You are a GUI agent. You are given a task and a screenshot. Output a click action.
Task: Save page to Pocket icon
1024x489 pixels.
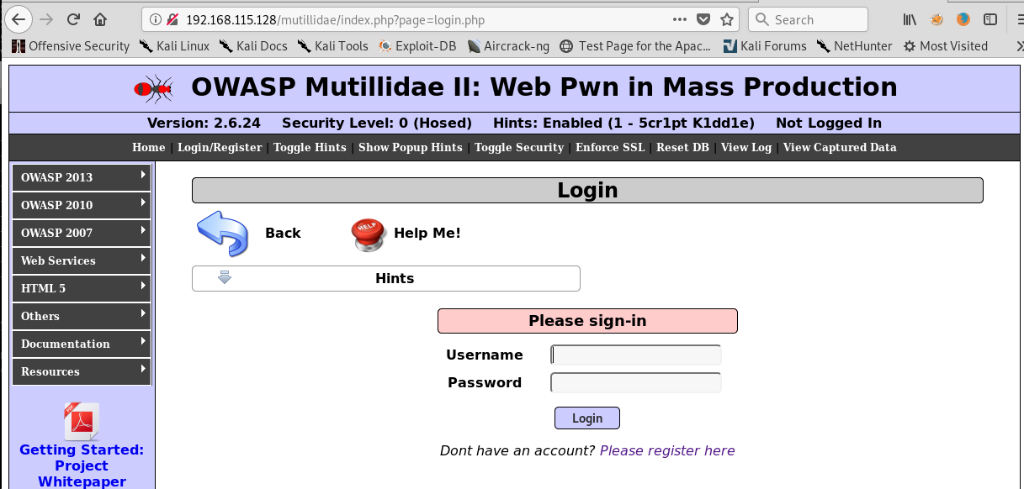pos(703,19)
